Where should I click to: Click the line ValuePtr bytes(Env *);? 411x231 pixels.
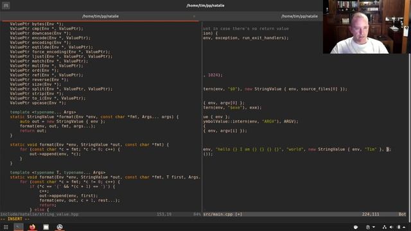pos(37,24)
